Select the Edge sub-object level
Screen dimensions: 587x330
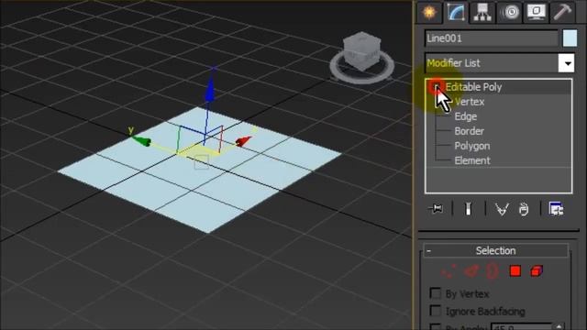466,116
